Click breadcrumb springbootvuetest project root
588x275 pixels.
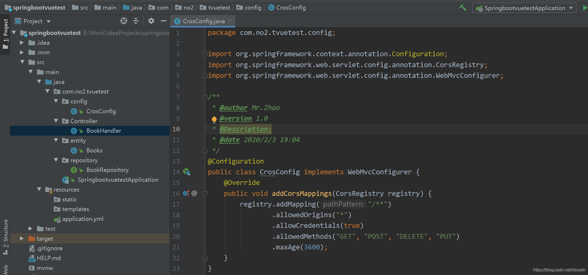pos(39,7)
